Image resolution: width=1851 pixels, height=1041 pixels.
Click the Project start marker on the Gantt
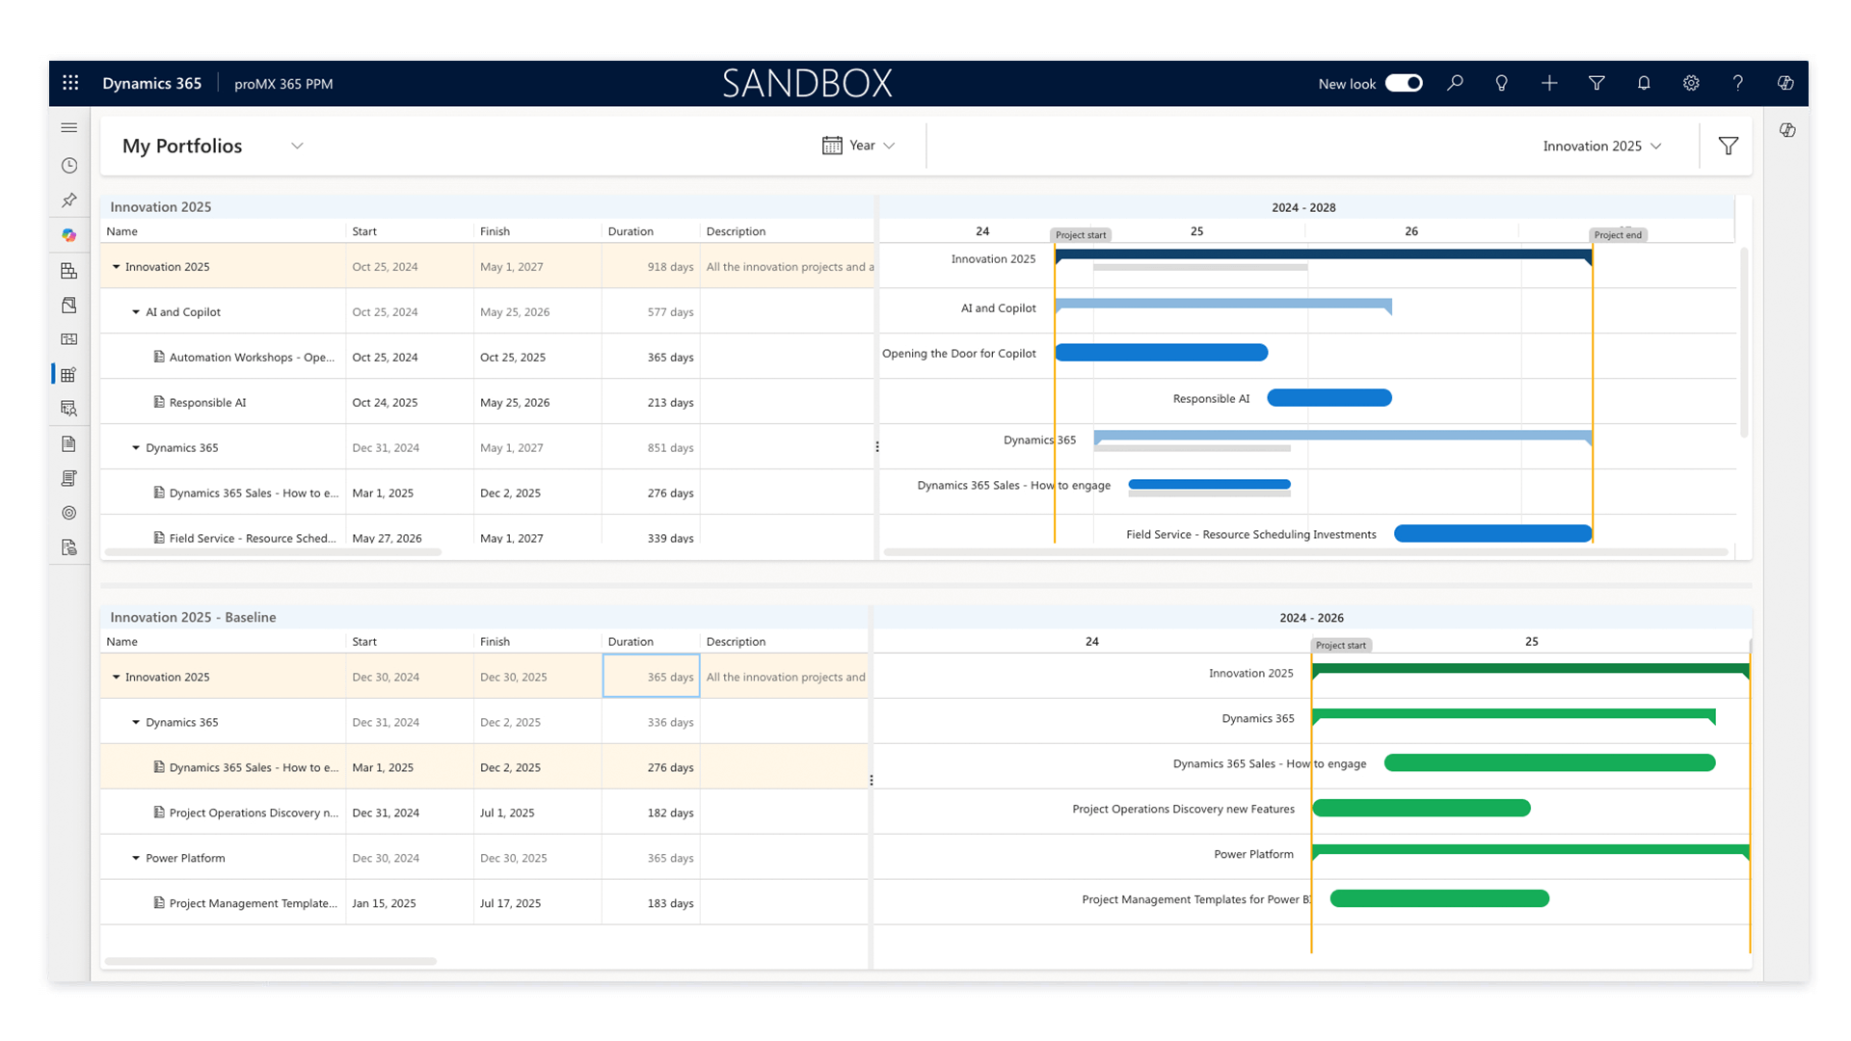(1081, 234)
